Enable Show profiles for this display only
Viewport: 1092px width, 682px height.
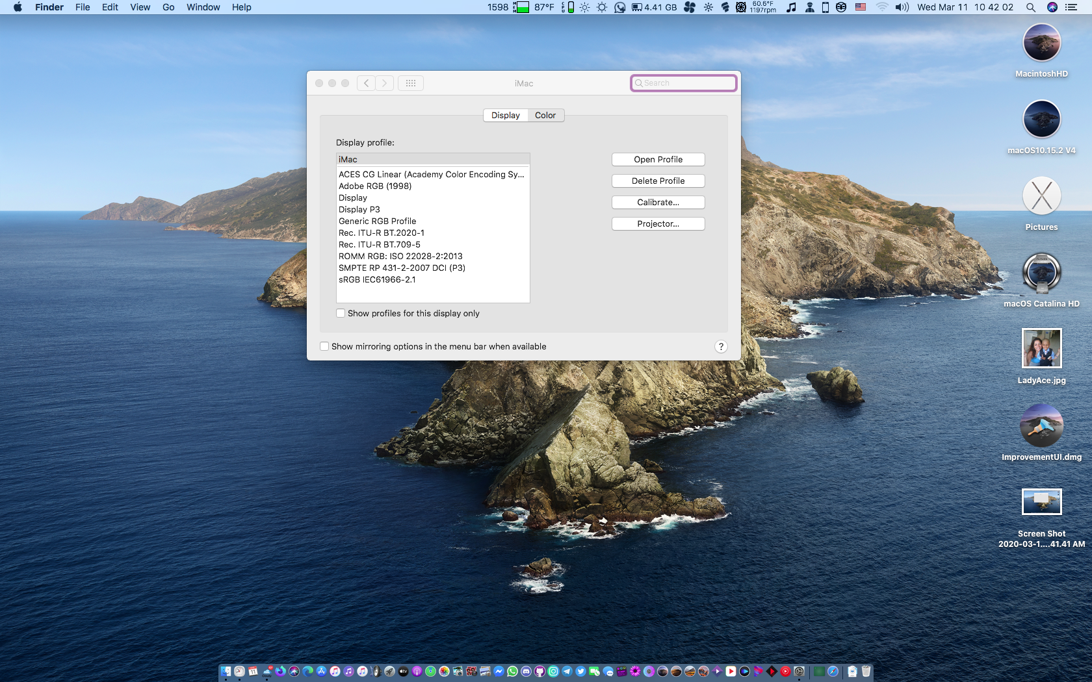(x=341, y=313)
